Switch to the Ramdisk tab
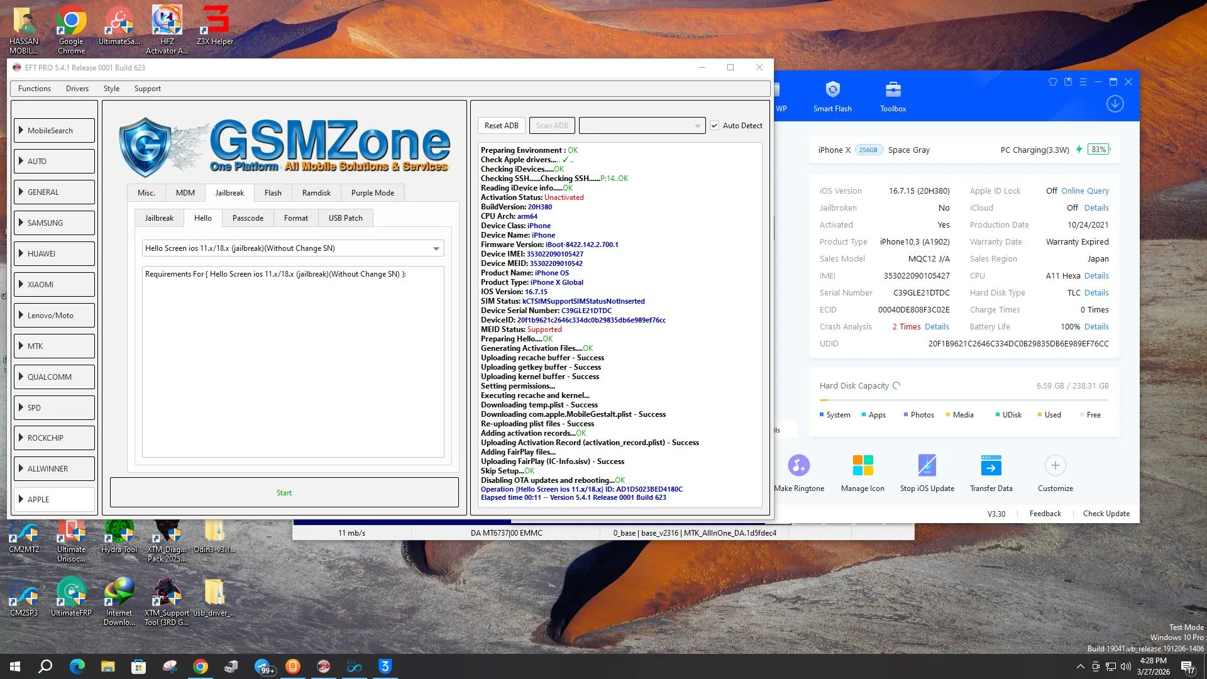 [x=316, y=193]
